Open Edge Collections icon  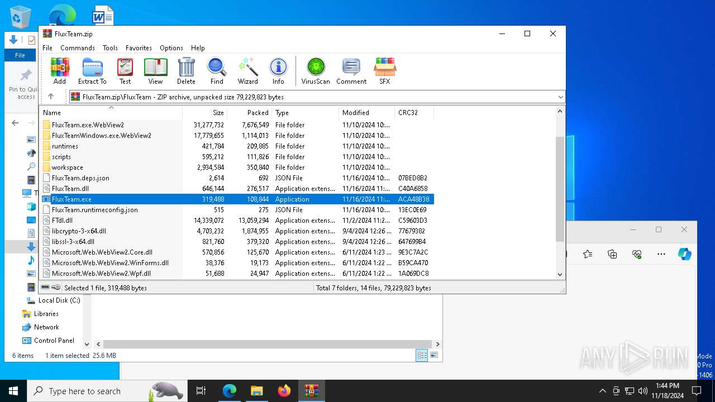(612, 254)
